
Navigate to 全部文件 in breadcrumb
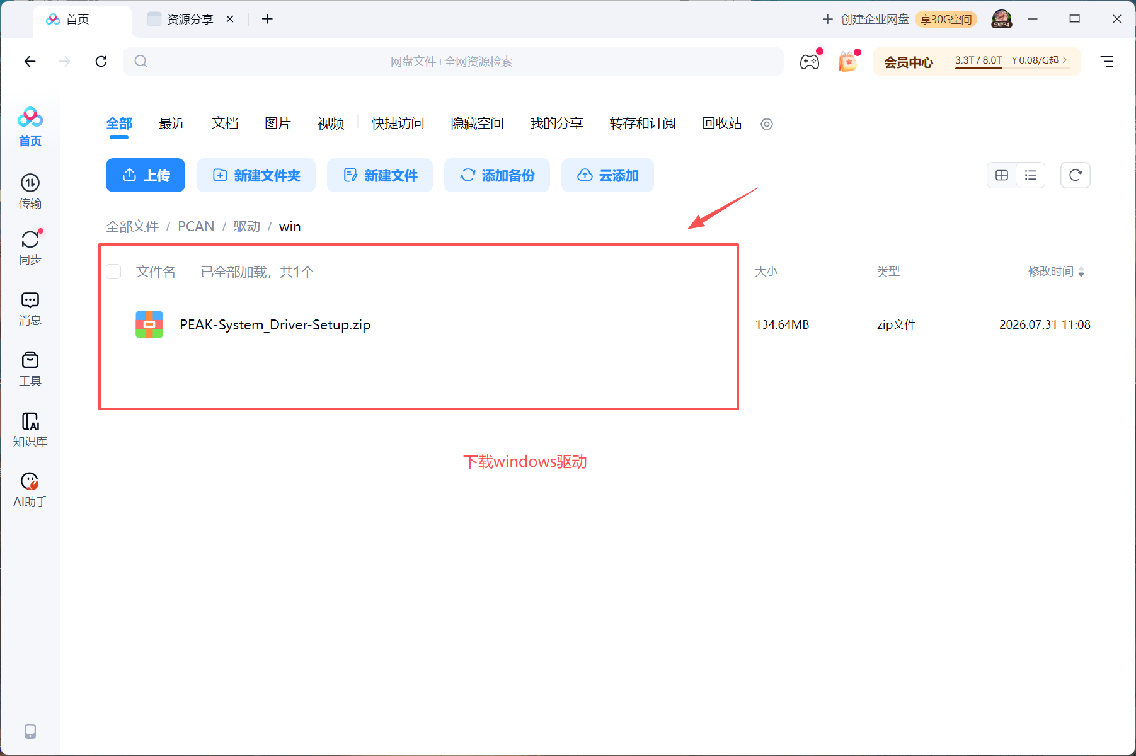132,226
